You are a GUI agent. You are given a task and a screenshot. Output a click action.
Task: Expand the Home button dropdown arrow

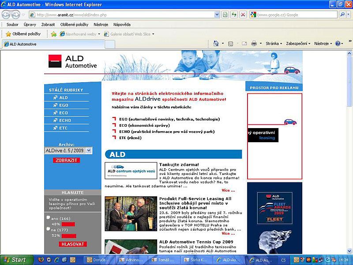pos(223,43)
